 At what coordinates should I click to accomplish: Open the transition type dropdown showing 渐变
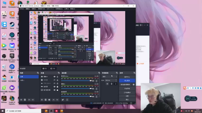(x=110, y=77)
